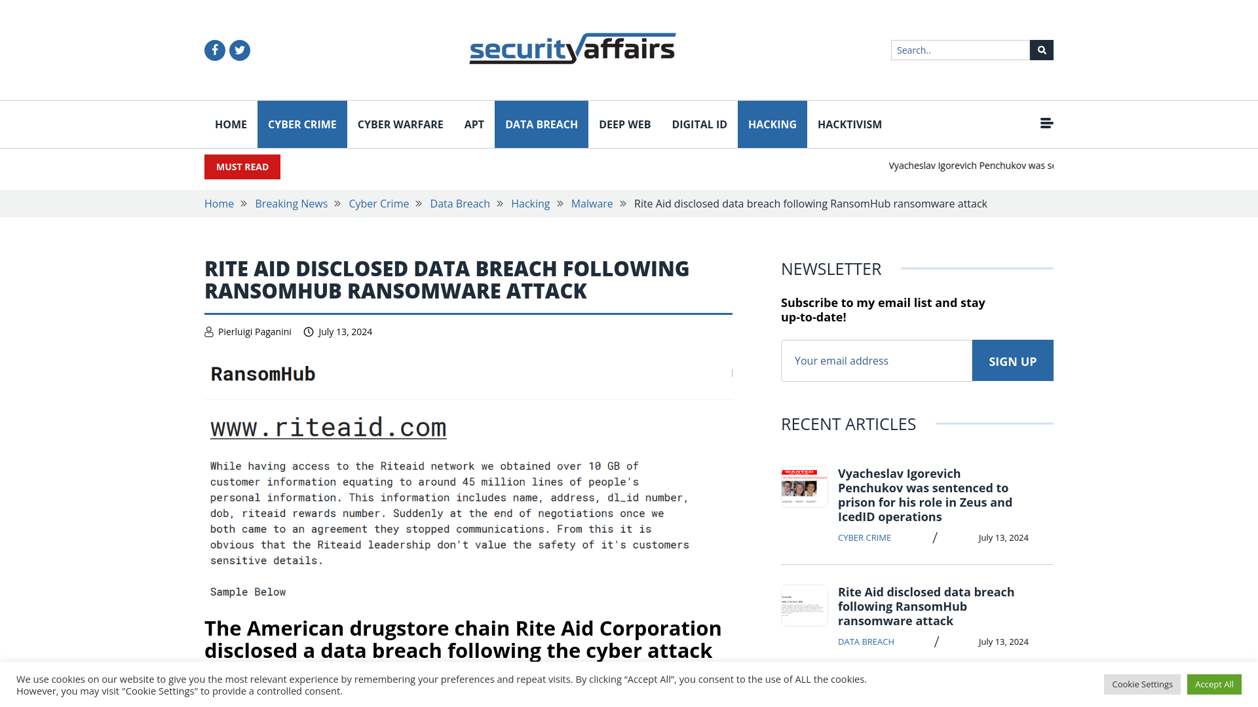This screenshot has width=1258, height=707.
Task: Click the CYBER CRIME category icon on recent article
Action: pos(864,537)
